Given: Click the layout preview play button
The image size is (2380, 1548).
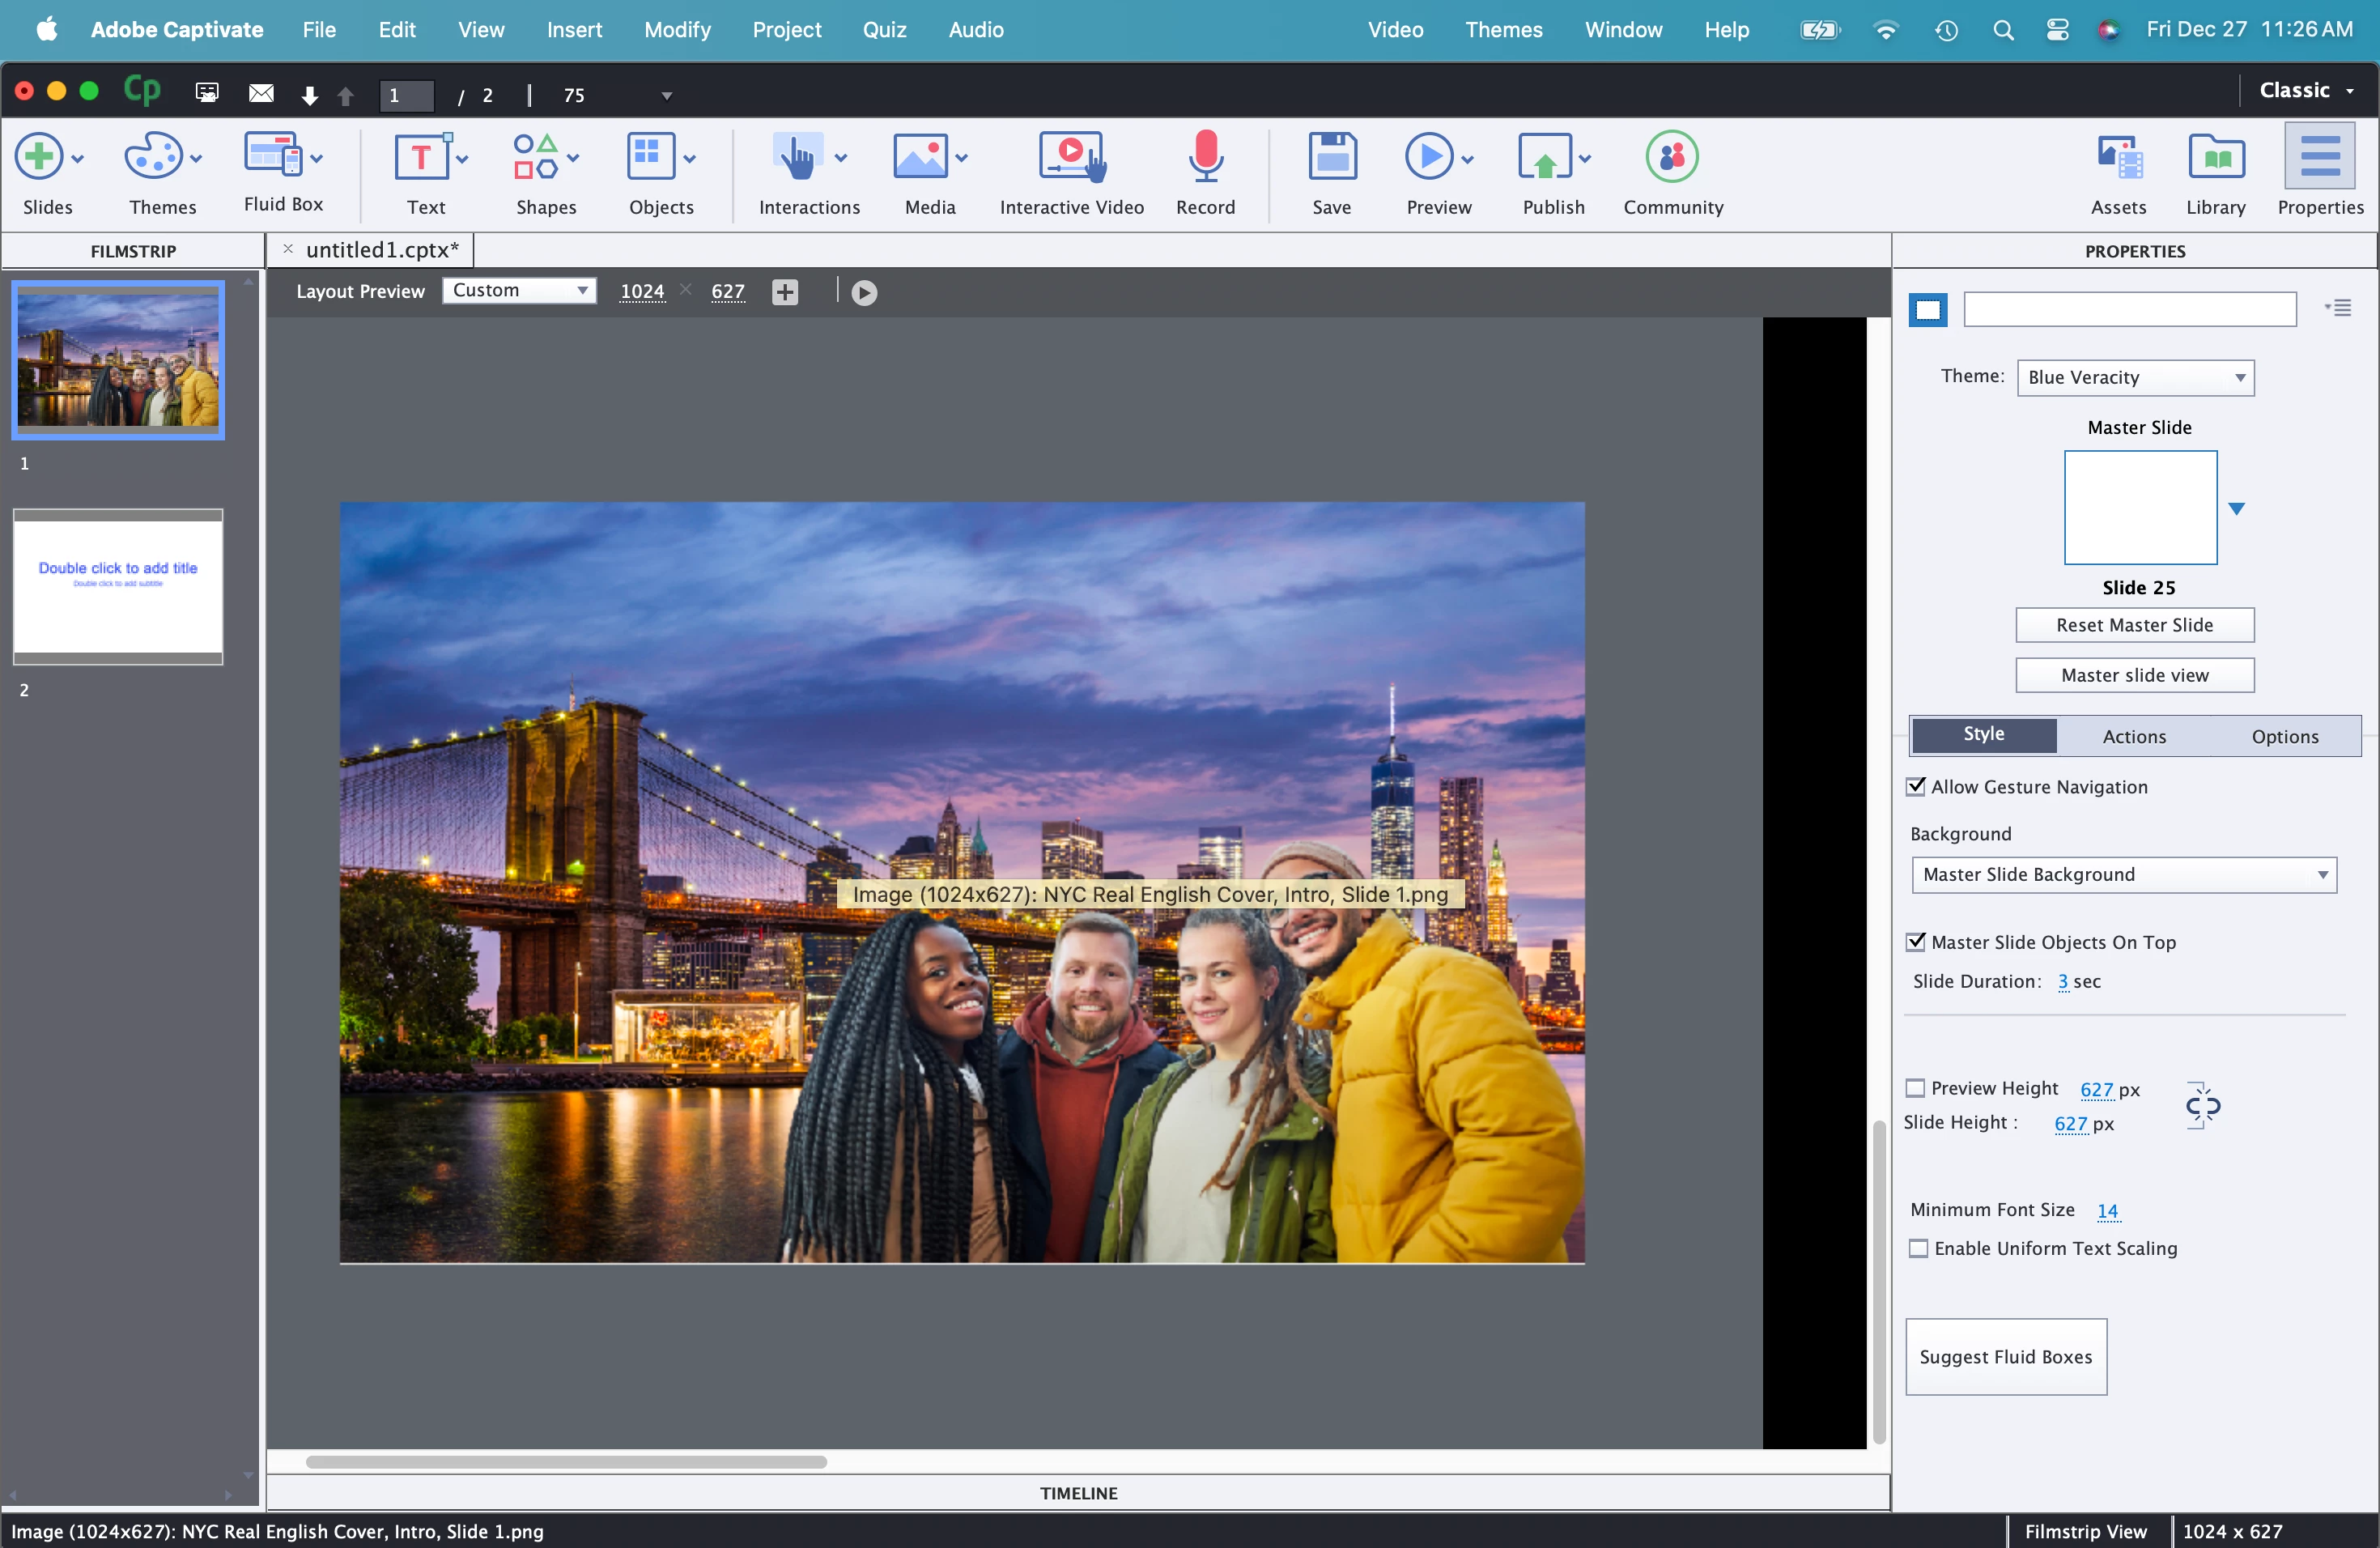Looking at the screenshot, I should [x=864, y=292].
